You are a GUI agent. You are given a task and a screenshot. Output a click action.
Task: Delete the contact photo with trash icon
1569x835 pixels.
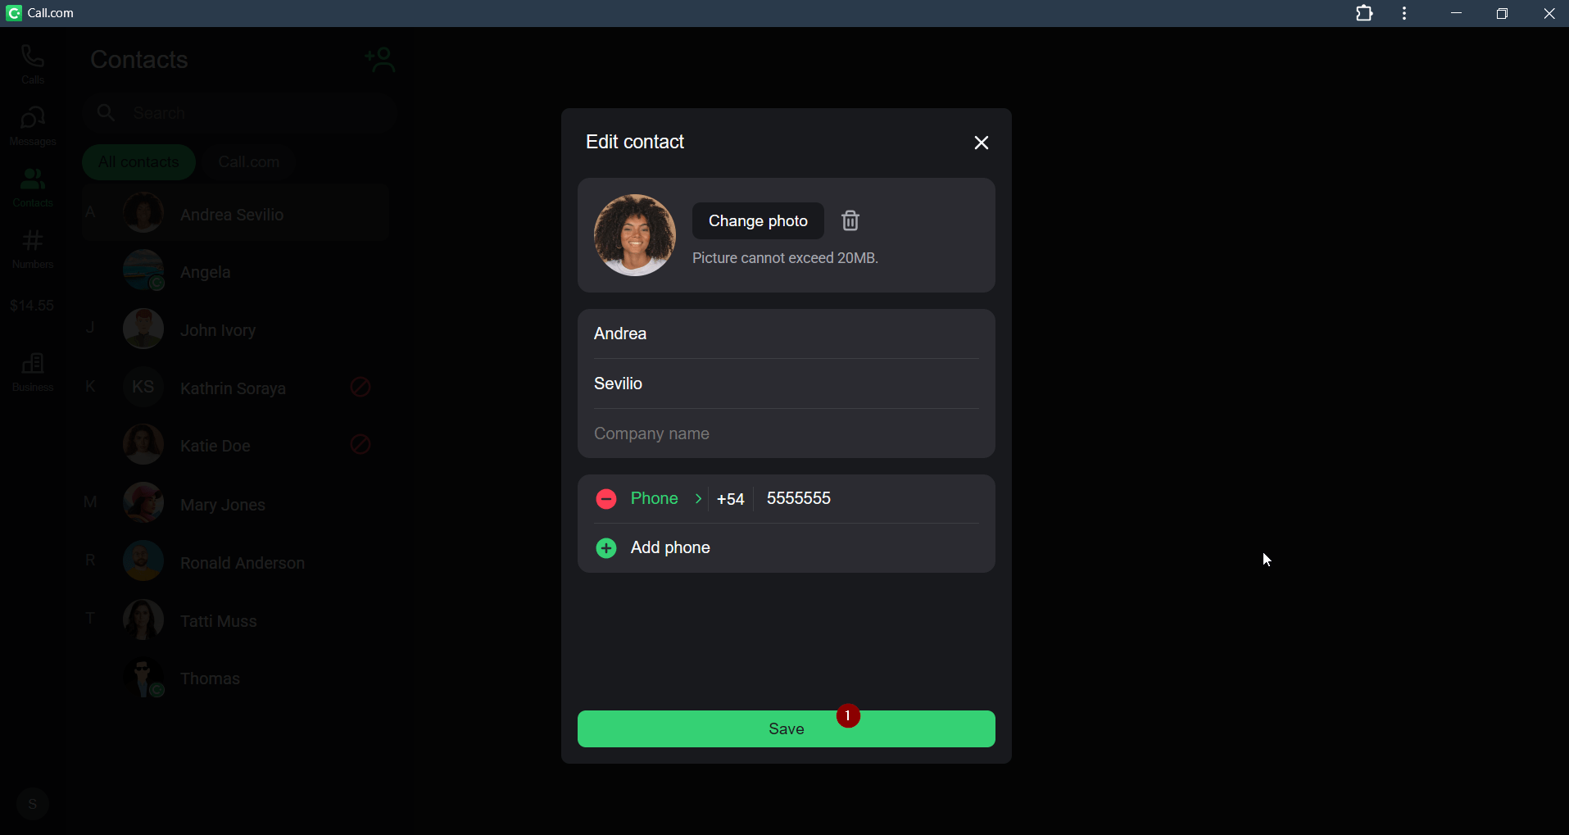coord(850,221)
